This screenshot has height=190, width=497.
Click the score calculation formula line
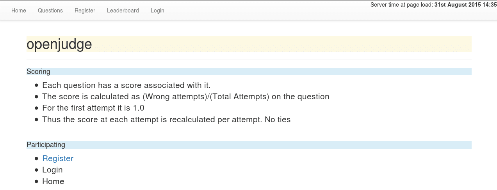tap(185, 97)
